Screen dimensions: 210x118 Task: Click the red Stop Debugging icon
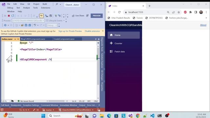9,16
